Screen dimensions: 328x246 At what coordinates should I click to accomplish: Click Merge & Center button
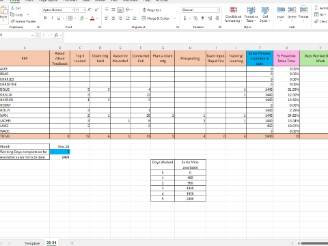click(x=156, y=18)
